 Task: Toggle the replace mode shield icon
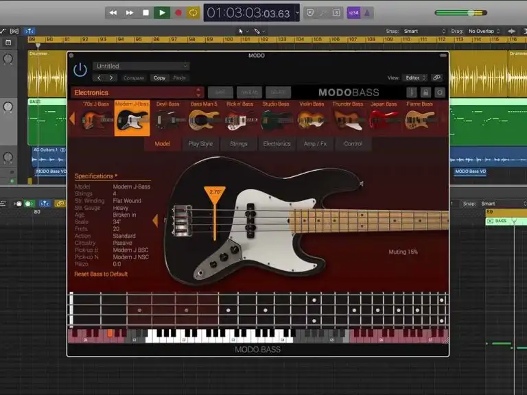(310, 13)
